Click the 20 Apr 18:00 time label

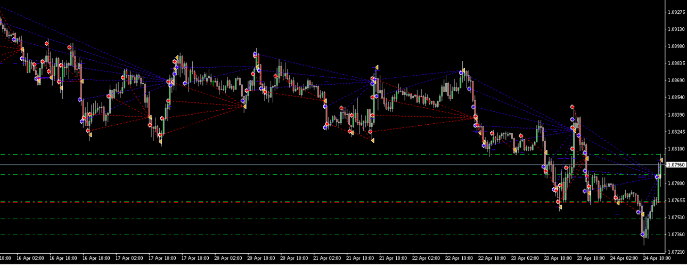click(295, 258)
